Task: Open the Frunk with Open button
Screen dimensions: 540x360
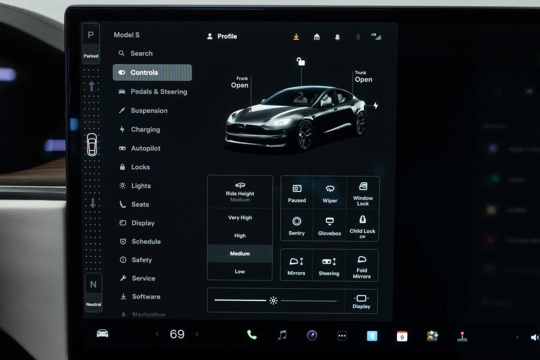Action: pos(240,85)
